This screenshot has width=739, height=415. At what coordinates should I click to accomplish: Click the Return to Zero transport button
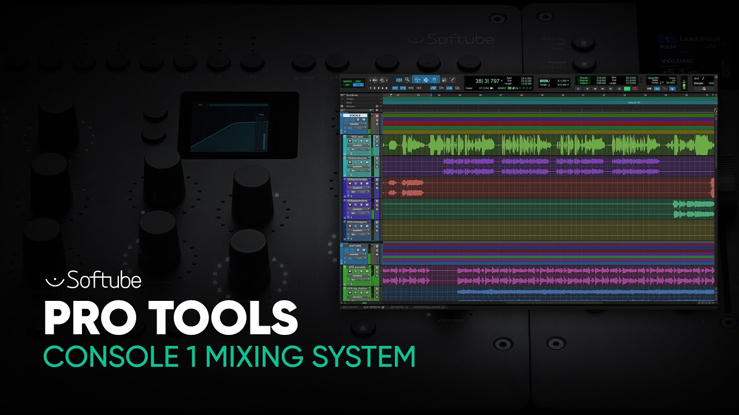588,89
